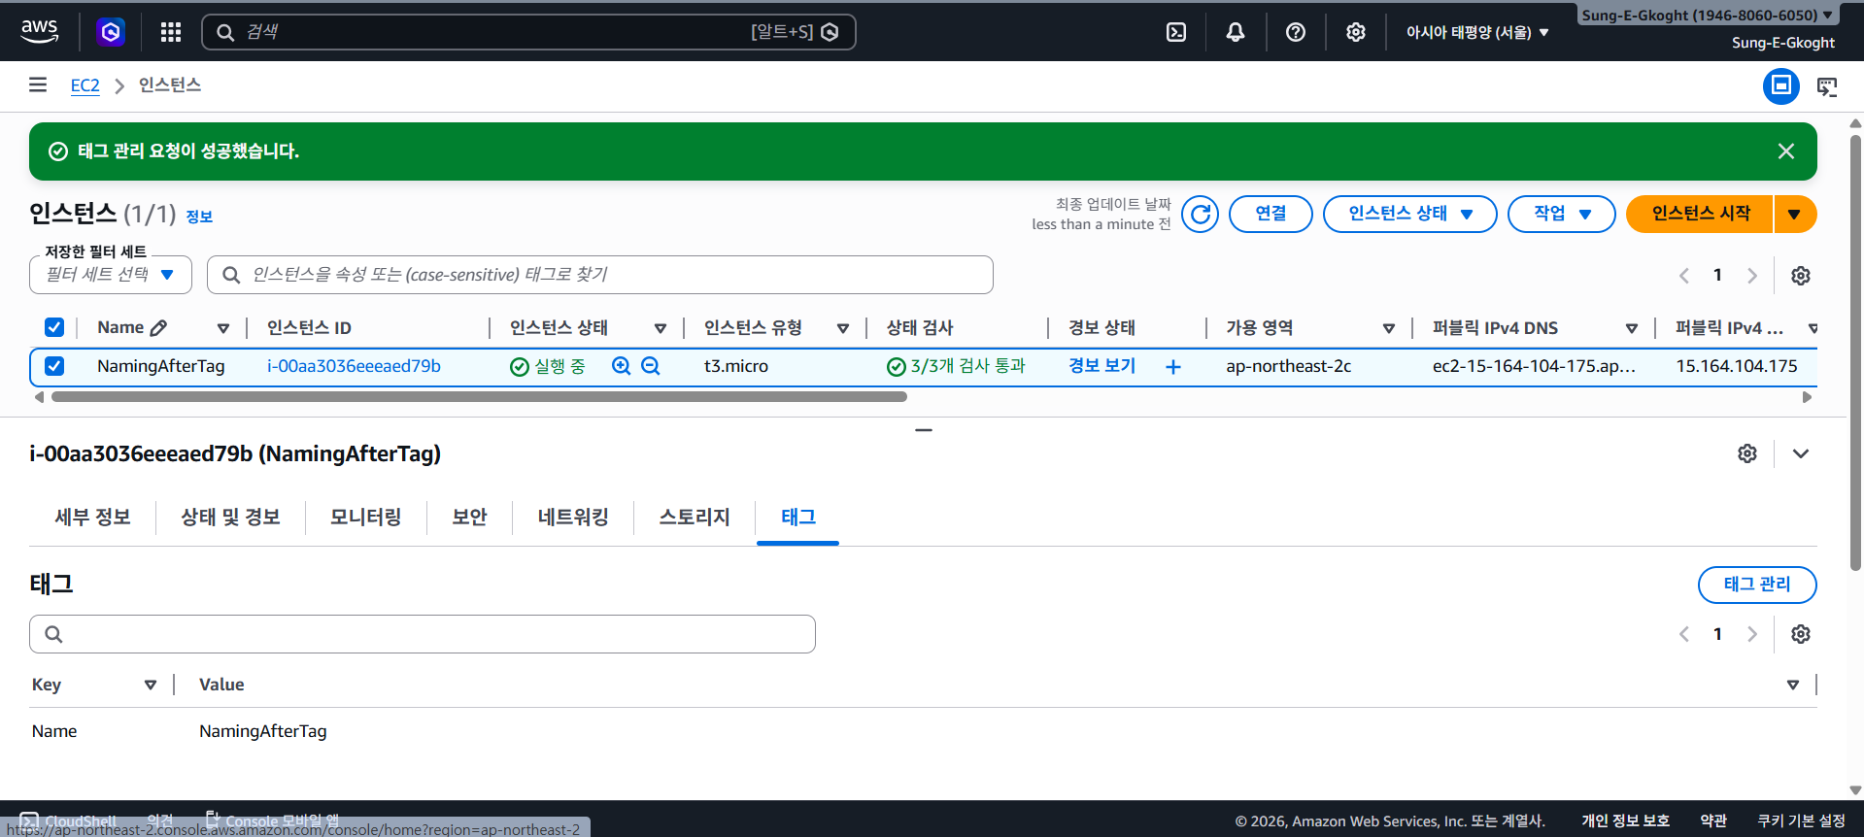Sort tags by Value column arrow
Image resolution: width=1864 pixels, height=837 pixels.
(1793, 685)
